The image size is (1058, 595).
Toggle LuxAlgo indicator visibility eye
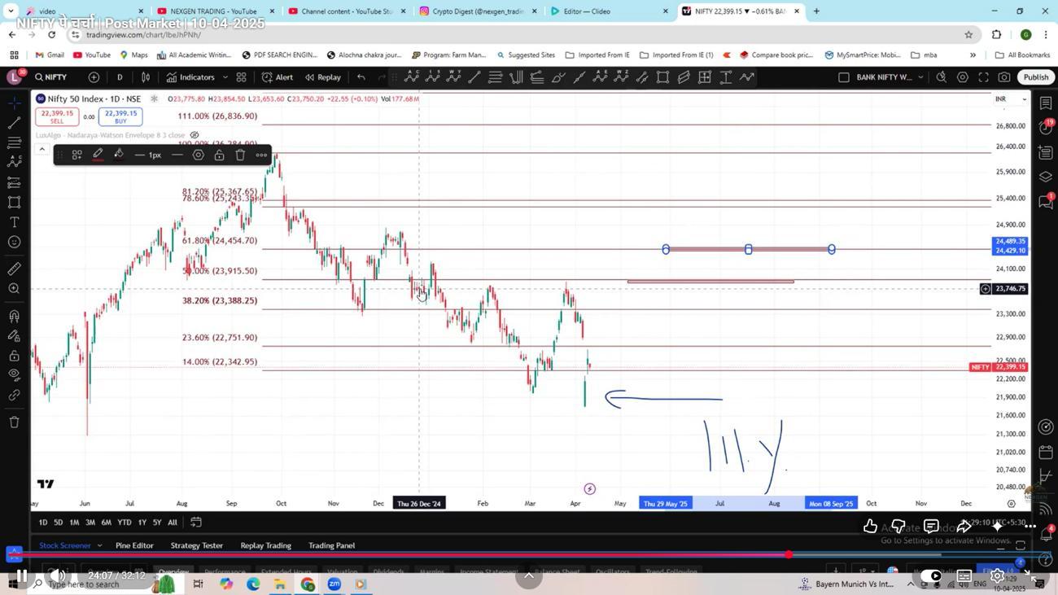[195, 135]
